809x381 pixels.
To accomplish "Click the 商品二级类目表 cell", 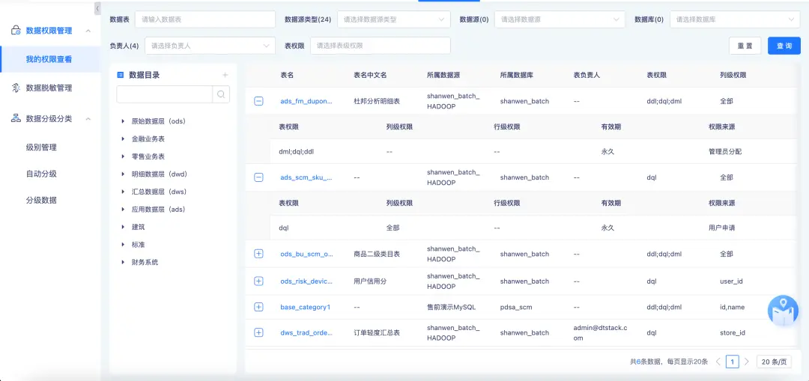I will [377, 254].
